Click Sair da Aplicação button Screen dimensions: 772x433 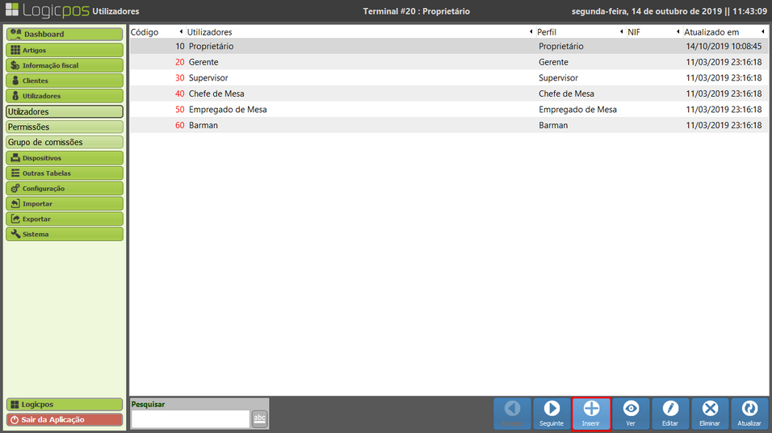tap(65, 419)
